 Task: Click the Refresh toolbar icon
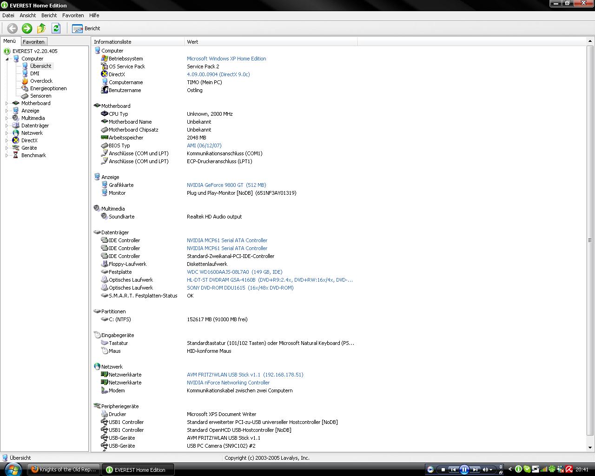(56, 28)
